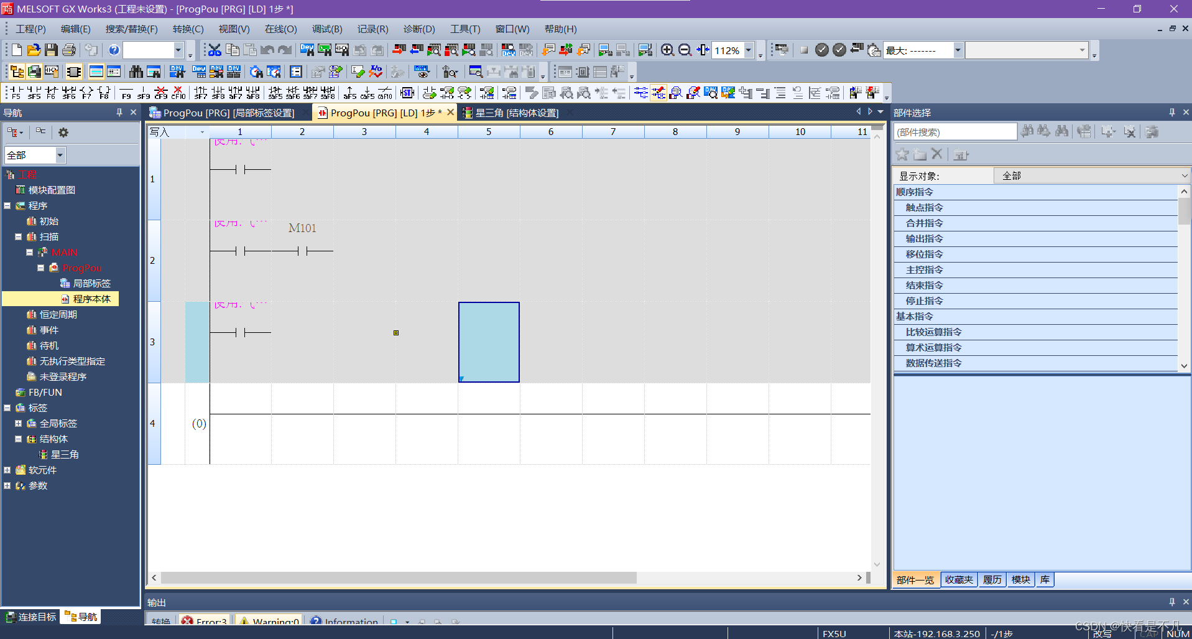Click the New project icon
The height and width of the screenshot is (639, 1192).
[x=17, y=50]
